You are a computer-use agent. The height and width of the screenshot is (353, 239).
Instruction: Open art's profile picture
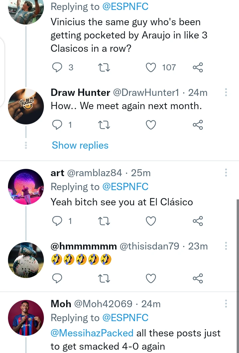point(26,187)
